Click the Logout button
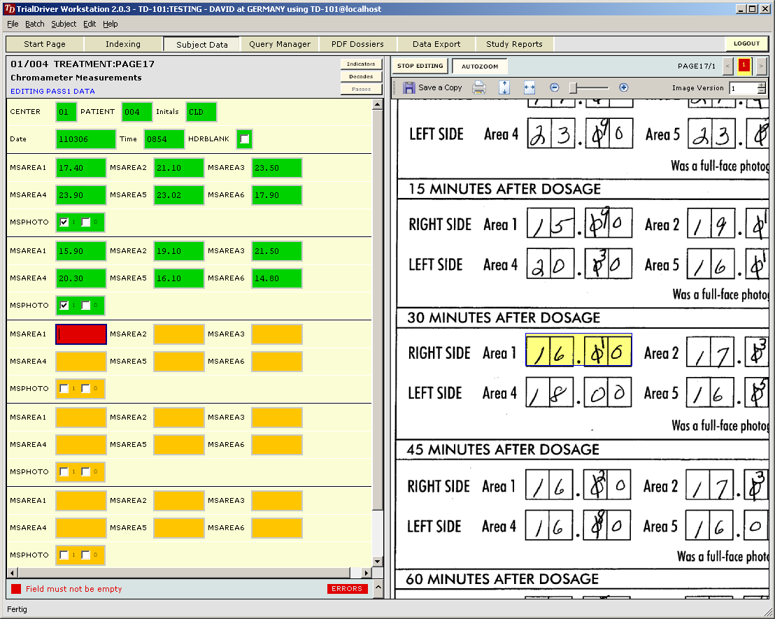 [x=746, y=43]
